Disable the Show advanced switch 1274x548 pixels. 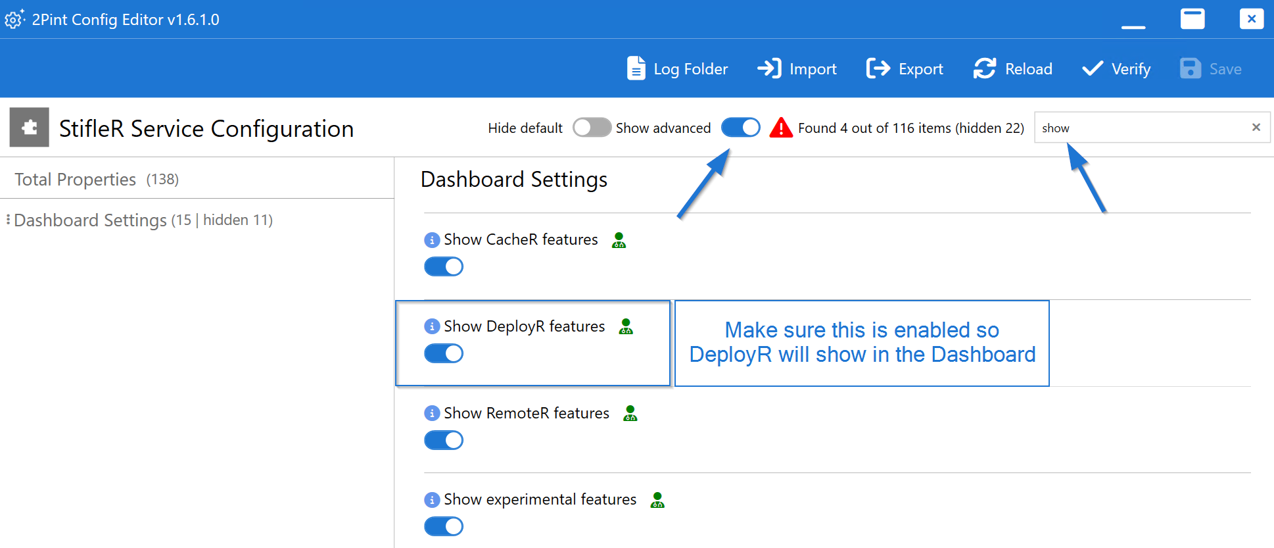click(x=740, y=128)
